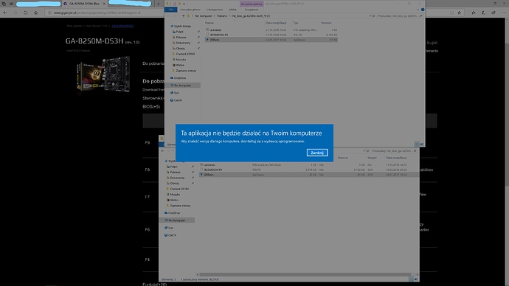Switch to large icons view in lower Explorer status bar

pos(416,279)
